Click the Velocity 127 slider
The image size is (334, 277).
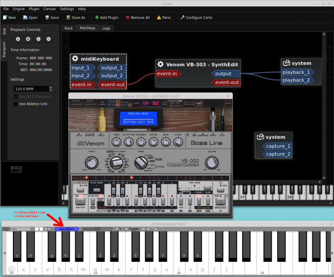97,229
